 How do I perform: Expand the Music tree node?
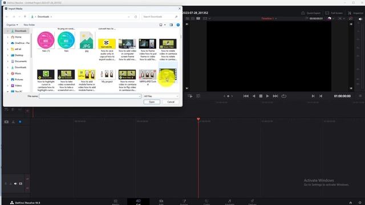pos(7,73)
